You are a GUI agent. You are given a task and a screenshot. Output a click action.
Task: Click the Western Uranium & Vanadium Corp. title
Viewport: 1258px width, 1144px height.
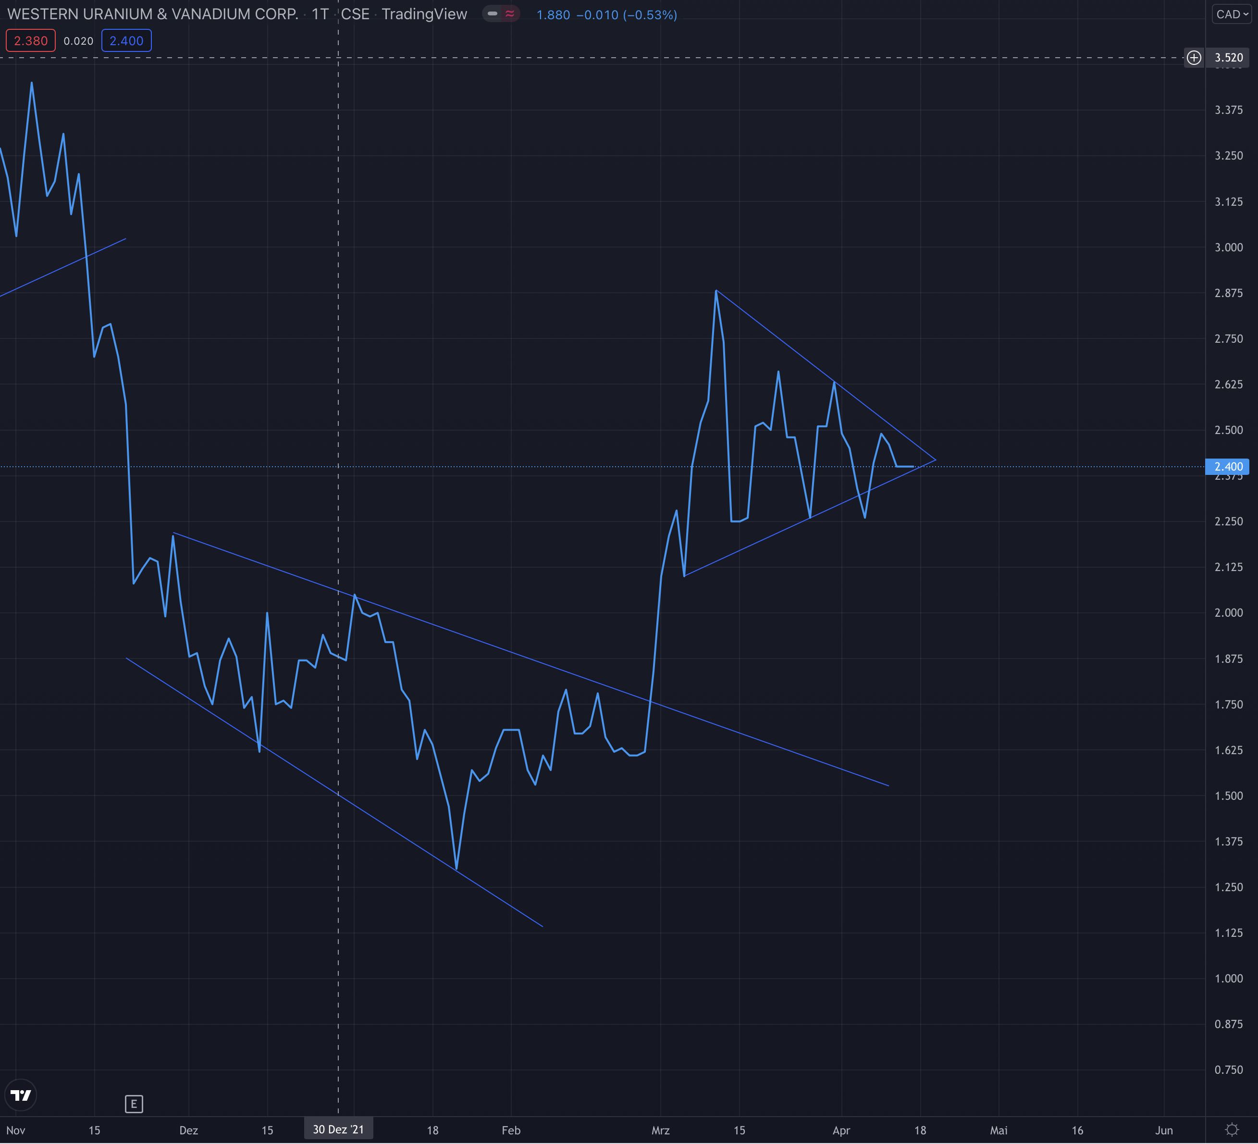(x=152, y=14)
